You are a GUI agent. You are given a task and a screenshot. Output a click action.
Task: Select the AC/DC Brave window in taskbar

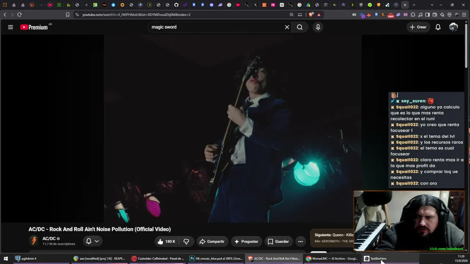(274, 258)
